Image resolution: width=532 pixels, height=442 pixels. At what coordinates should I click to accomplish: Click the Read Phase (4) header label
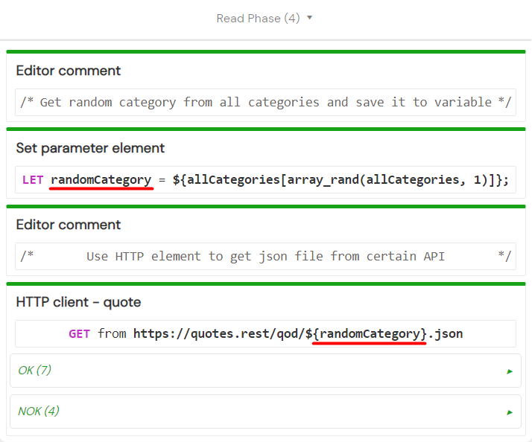click(x=258, y=19)
